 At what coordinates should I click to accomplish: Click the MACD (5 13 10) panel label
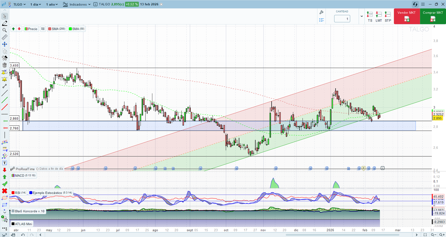[x=24, y=175]
